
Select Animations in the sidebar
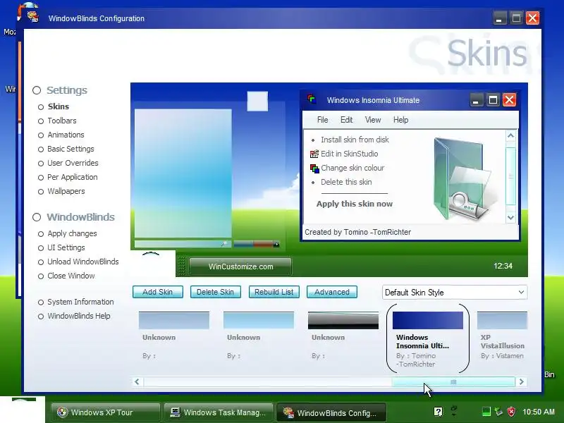point(66,135)
